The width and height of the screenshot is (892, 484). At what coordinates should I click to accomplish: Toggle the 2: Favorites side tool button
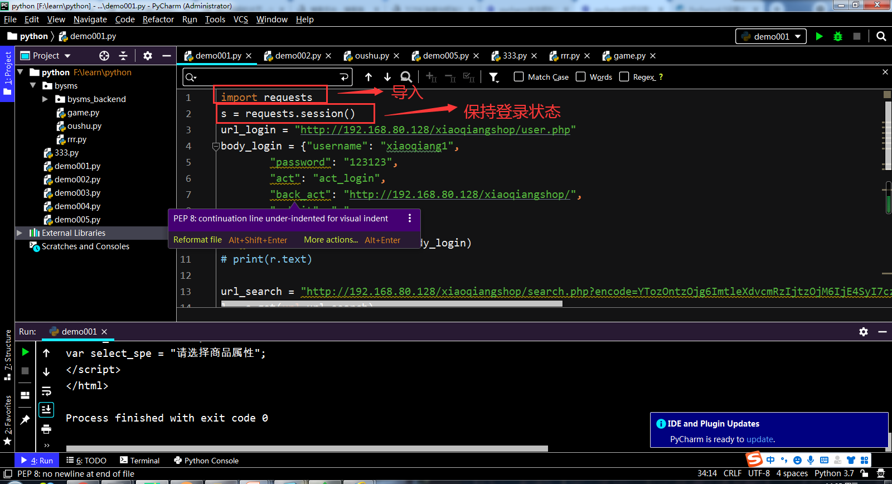point(7,420)
